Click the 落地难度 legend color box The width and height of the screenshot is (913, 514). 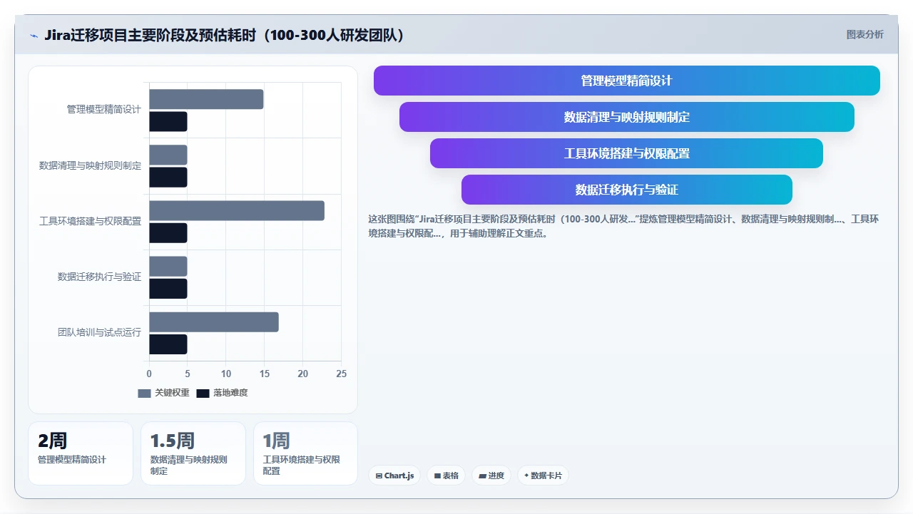tap(203, 393)
